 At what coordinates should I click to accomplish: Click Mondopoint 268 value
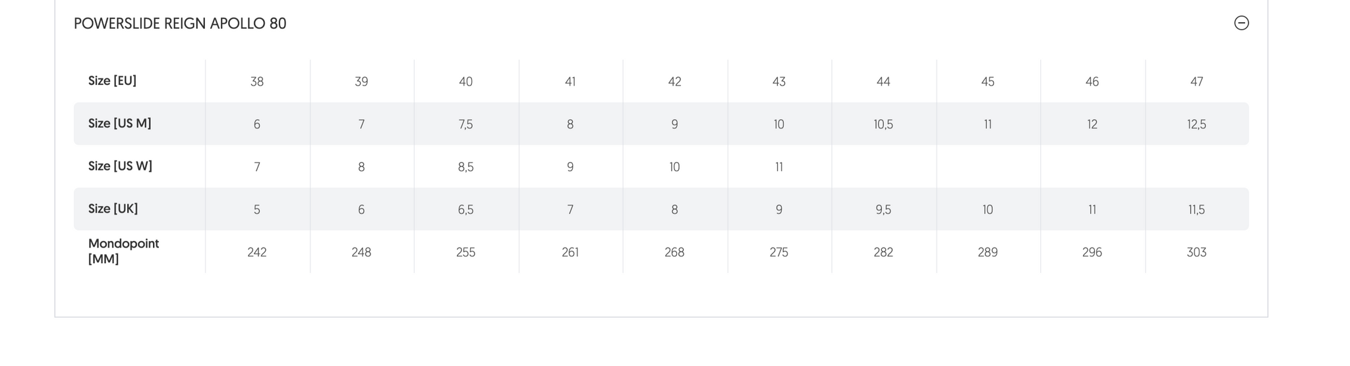[674, 252]
